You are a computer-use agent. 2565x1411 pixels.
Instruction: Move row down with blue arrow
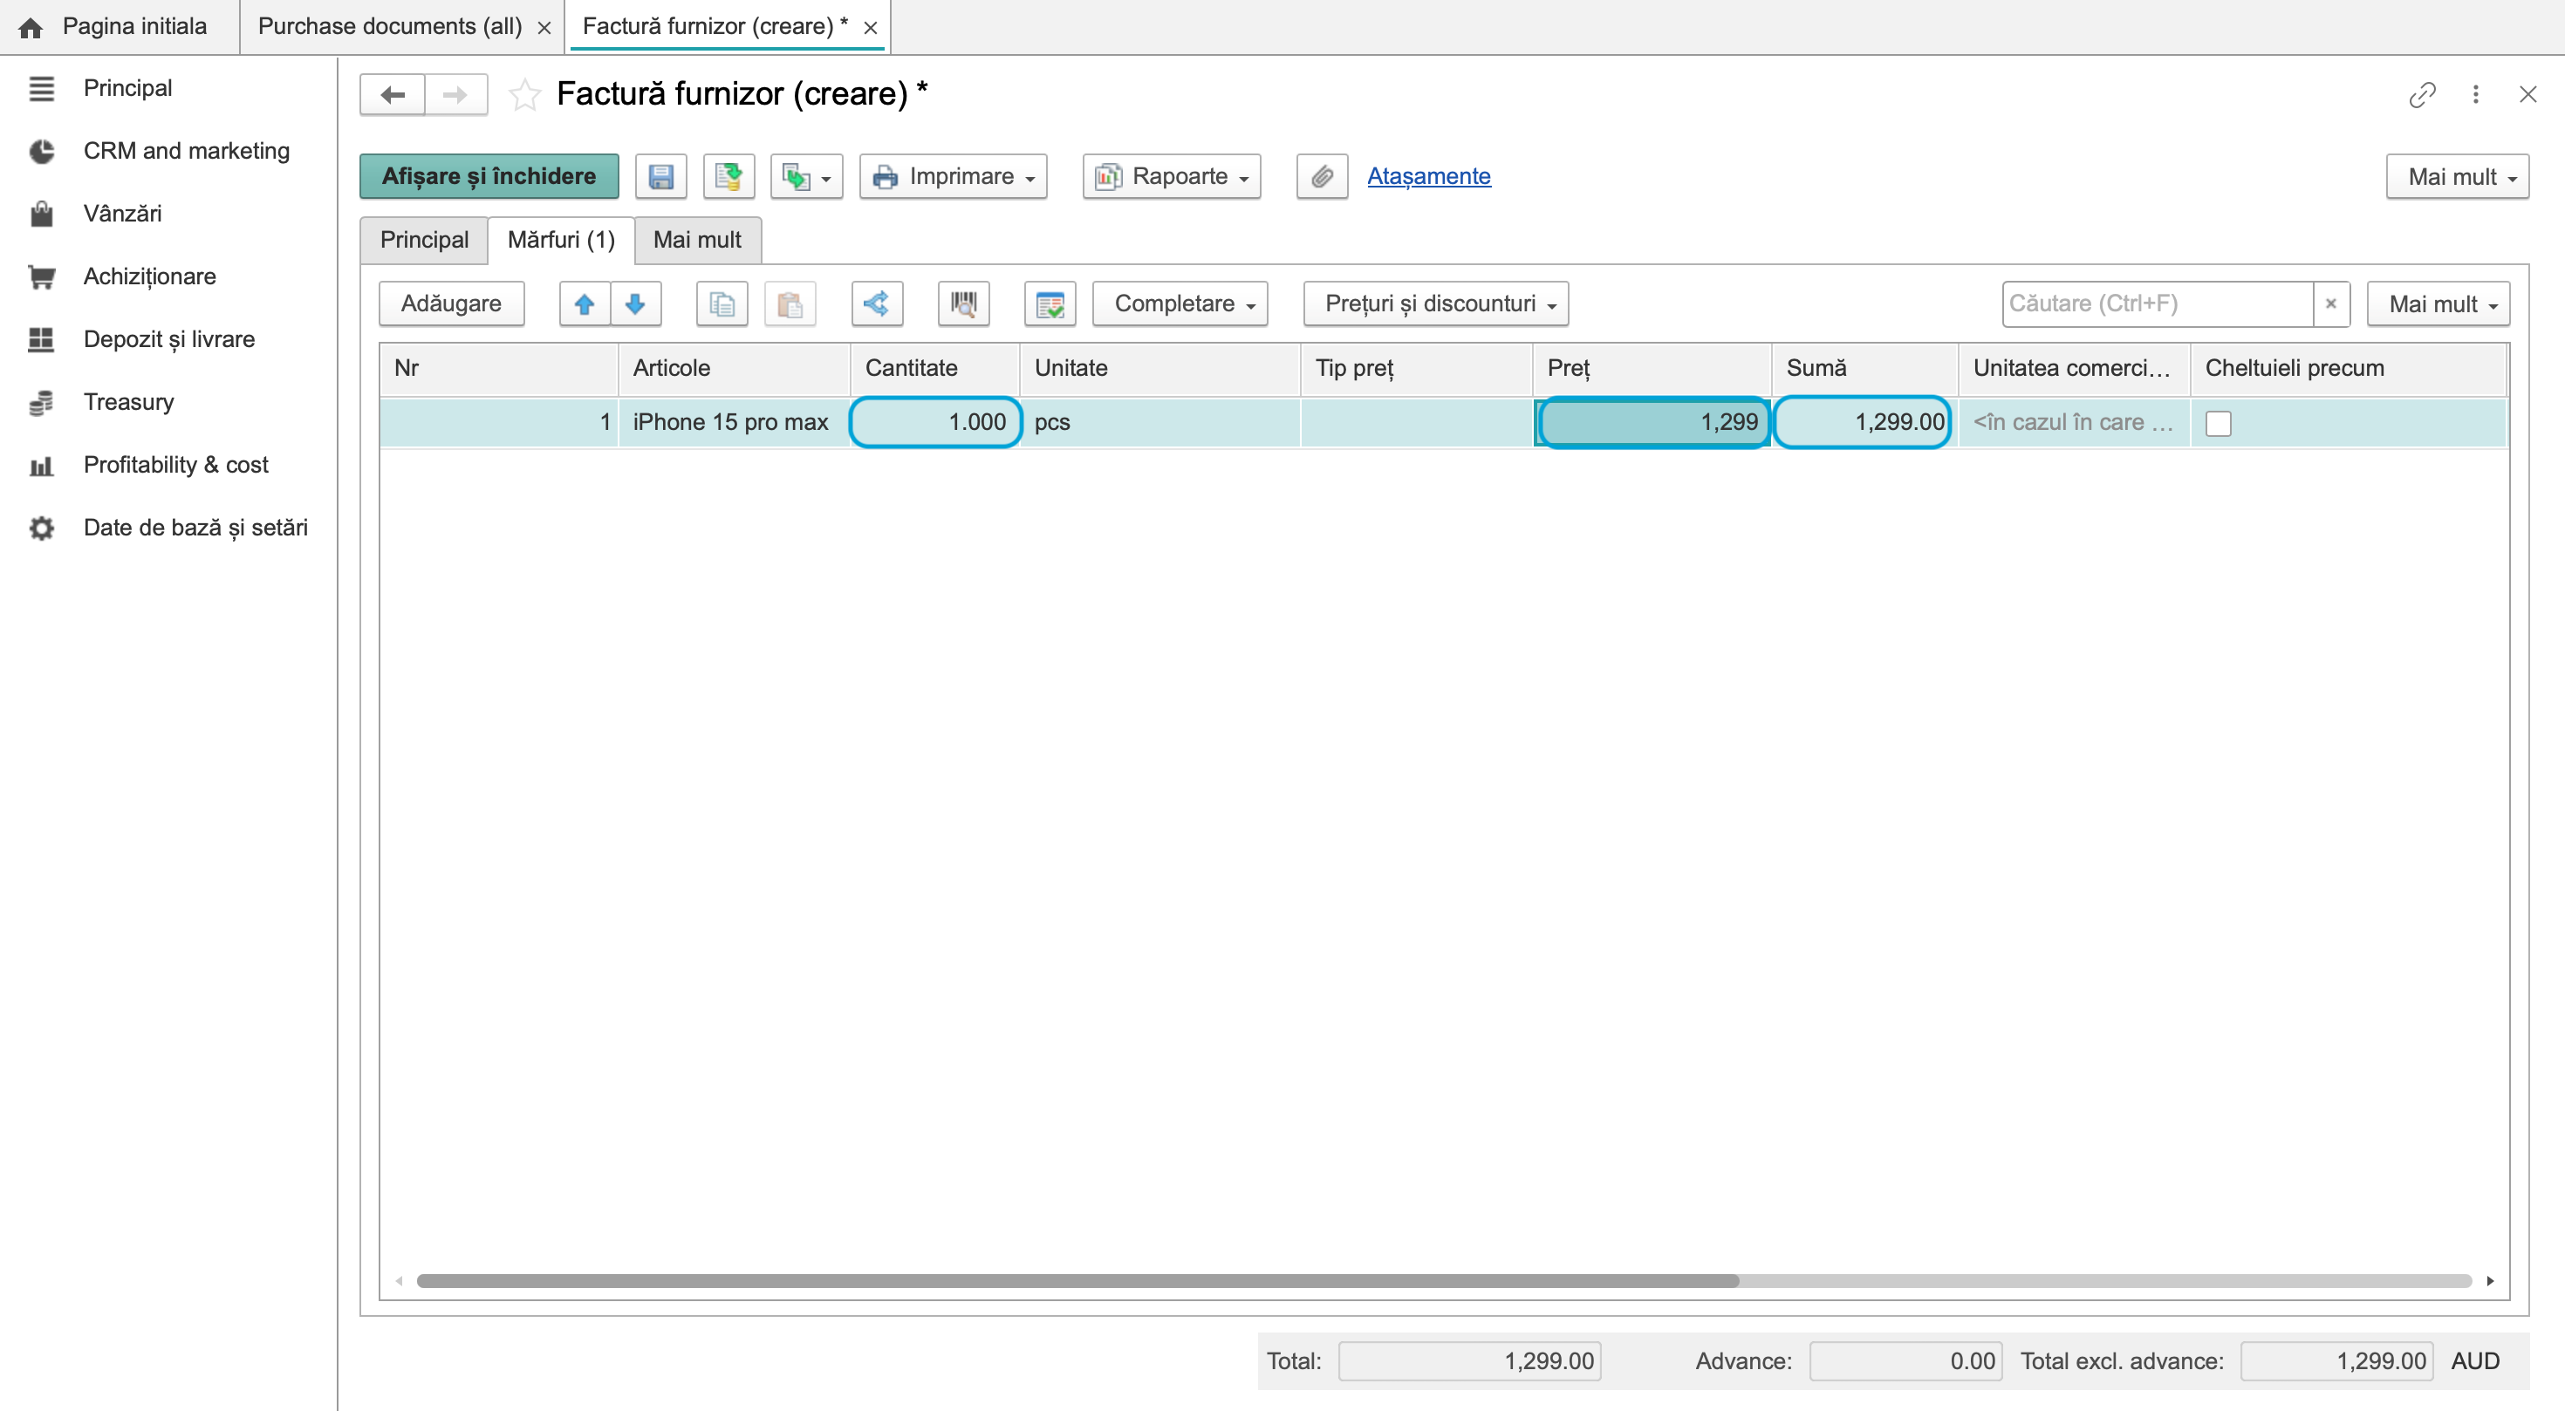pyautogui.click(x=635, y=303)
